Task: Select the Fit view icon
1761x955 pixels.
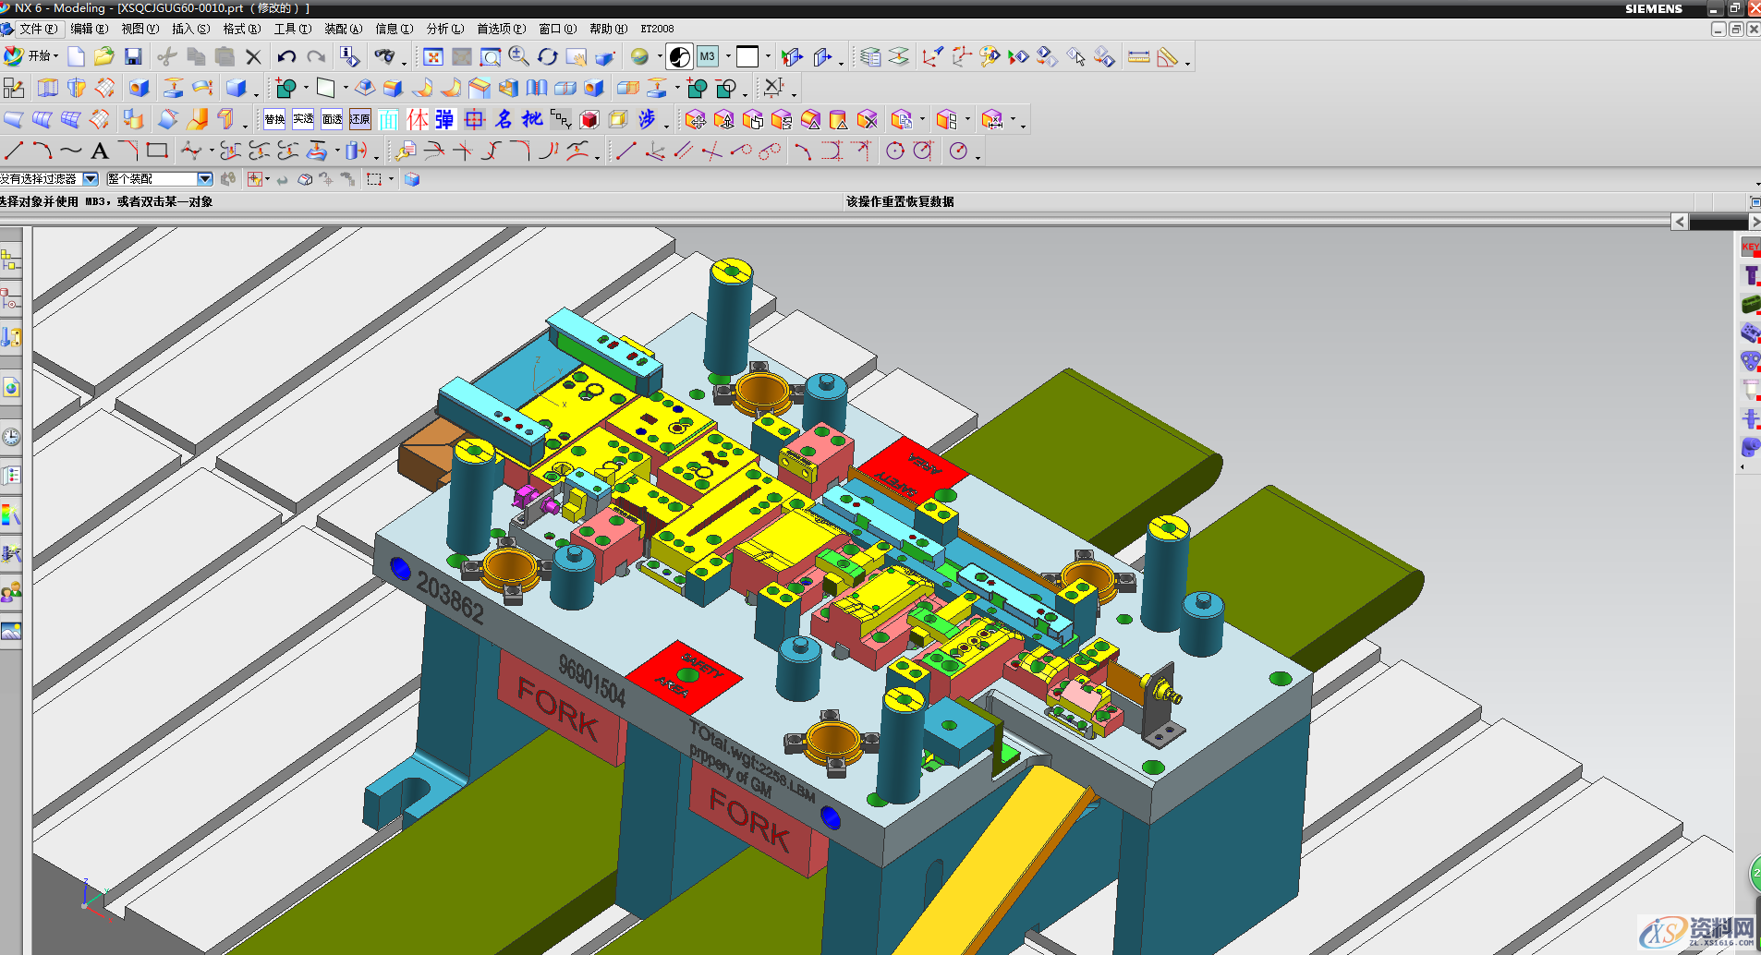Action: pos(432,57)
